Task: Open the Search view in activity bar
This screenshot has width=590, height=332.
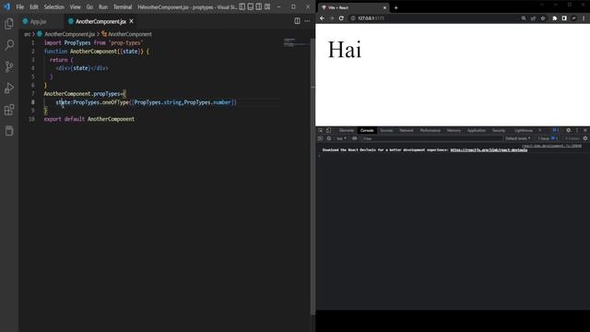Action: tap(9, 45)
